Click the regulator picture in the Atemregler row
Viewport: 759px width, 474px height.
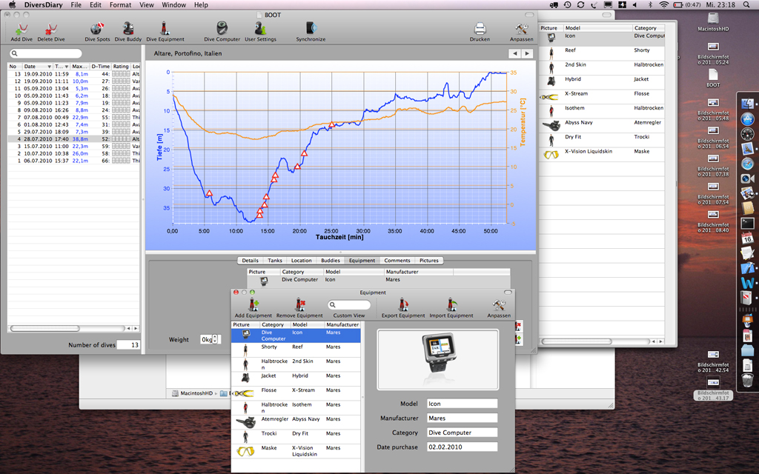[x=246, y=422]
